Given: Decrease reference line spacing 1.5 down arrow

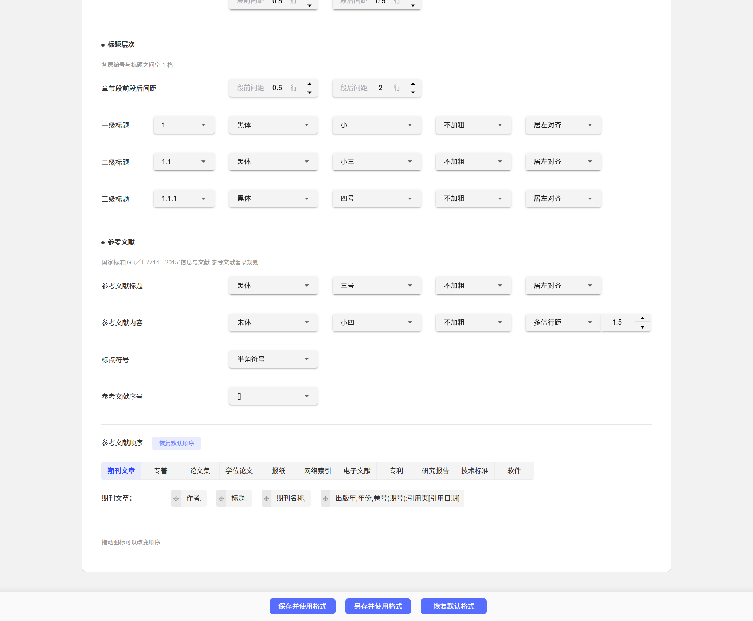Looking at the screenshot, I should (x=642, y=327).
